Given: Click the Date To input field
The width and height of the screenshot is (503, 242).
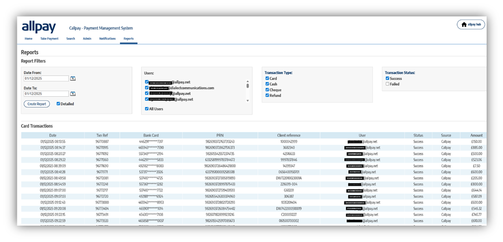Looking at the screenshot, I should [46, 94].
